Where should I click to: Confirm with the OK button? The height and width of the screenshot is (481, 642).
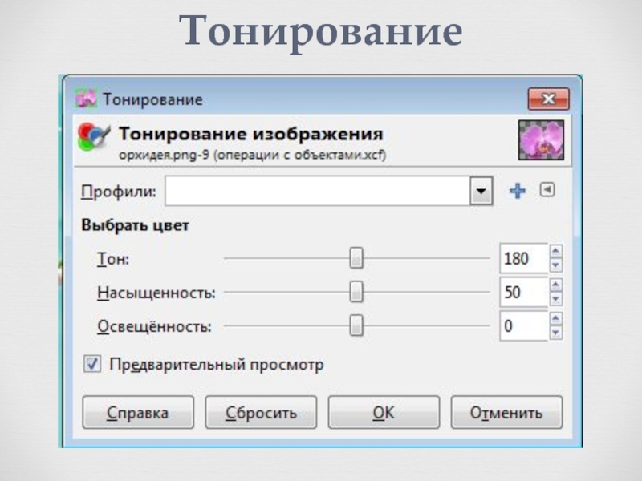(384, 413)
